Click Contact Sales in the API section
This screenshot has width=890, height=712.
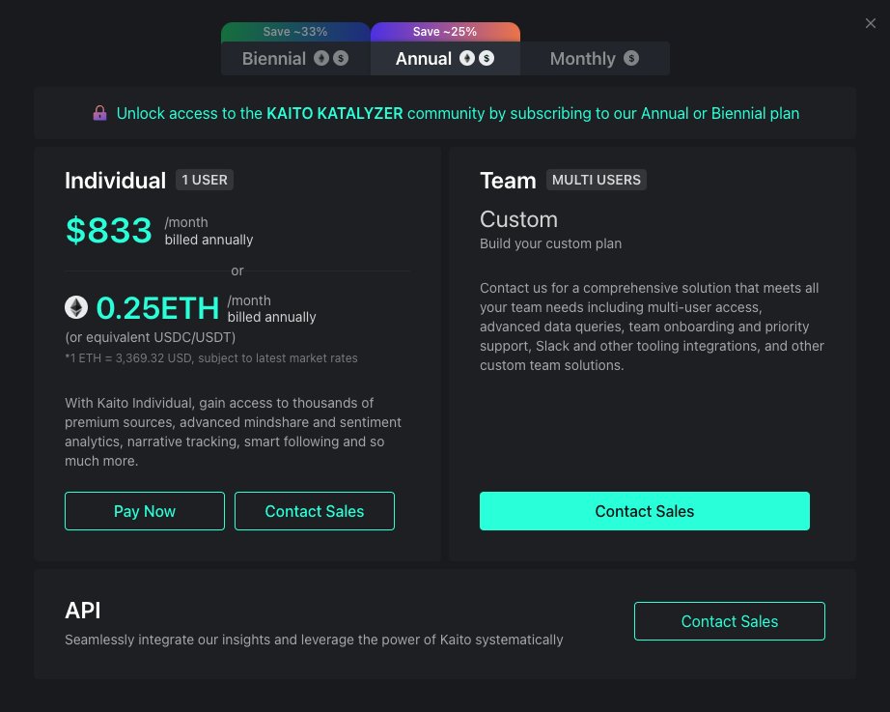[x=730, y=621]
